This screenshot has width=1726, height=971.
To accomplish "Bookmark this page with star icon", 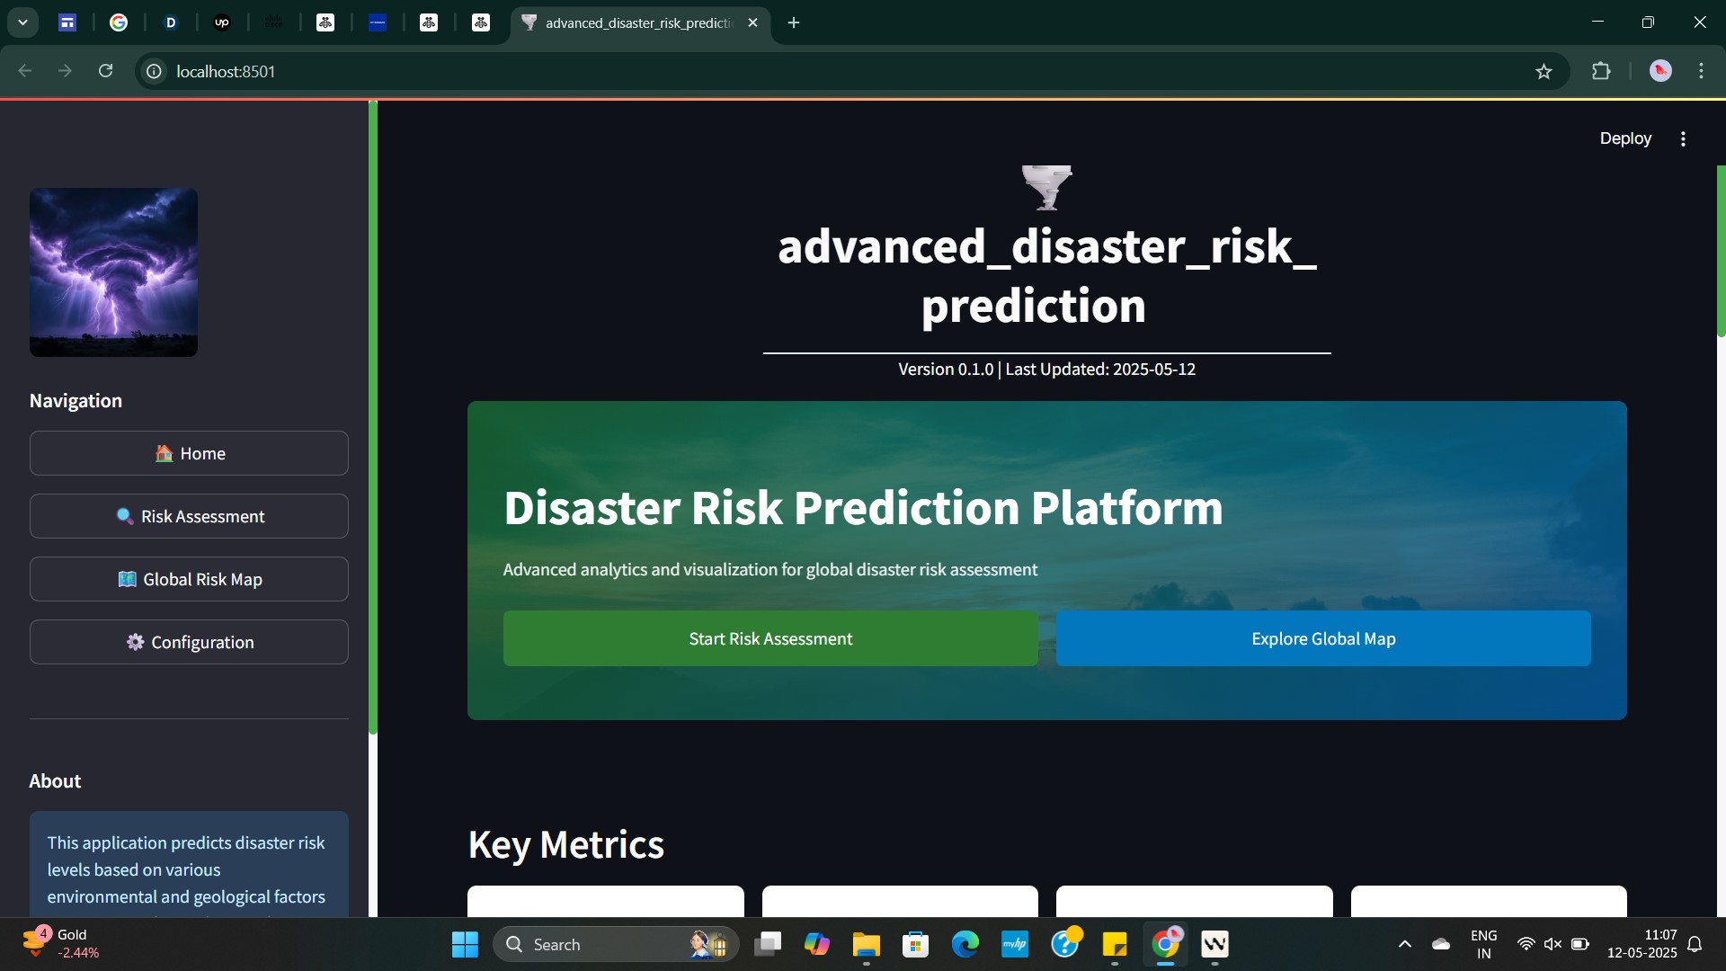I will coord(1544,72).
